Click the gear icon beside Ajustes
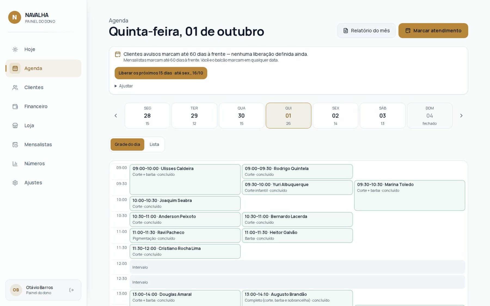Image resolution: width=490 pixels, height=306 pixels. 15,183
